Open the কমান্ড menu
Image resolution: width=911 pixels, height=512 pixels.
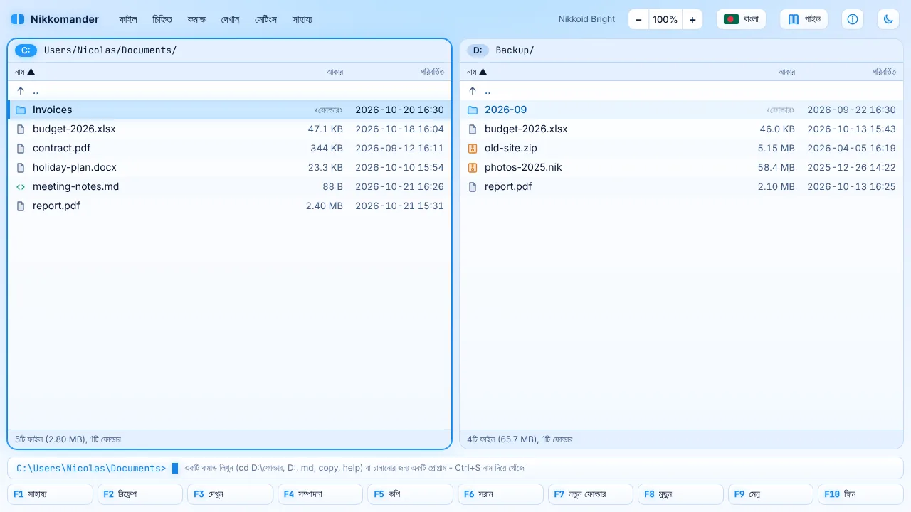[x=196, y=19]
